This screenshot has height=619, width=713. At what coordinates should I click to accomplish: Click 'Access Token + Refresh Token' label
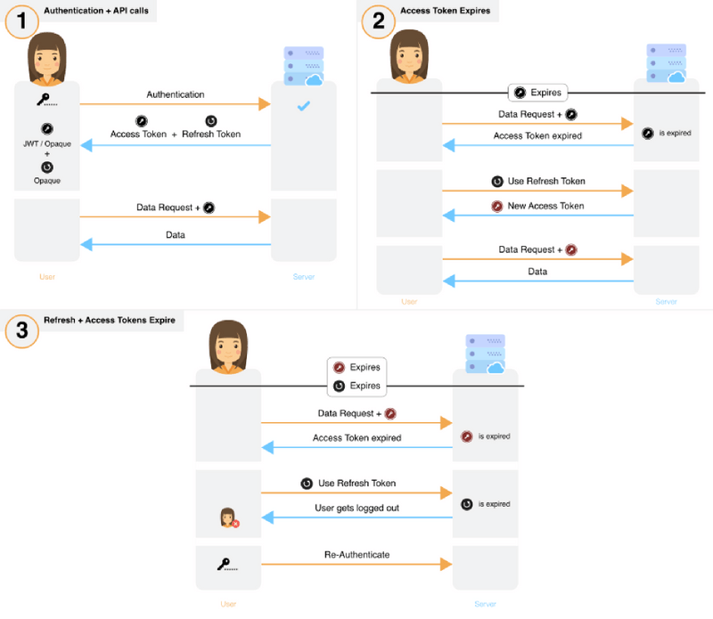click(x=175, y=134)
